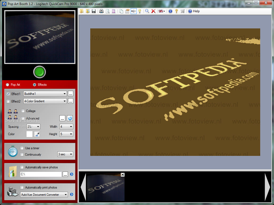This screenshot has height=205, width=274.
Task: Click the blue info icon
Action: click(x=170, y=11)
